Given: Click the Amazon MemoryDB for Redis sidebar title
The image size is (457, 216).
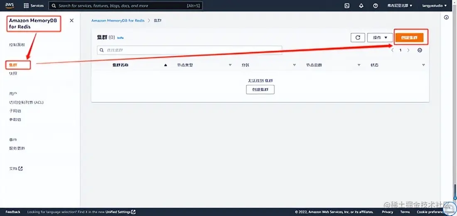Looking at the screenshot, I should click(x=33, y=23).
